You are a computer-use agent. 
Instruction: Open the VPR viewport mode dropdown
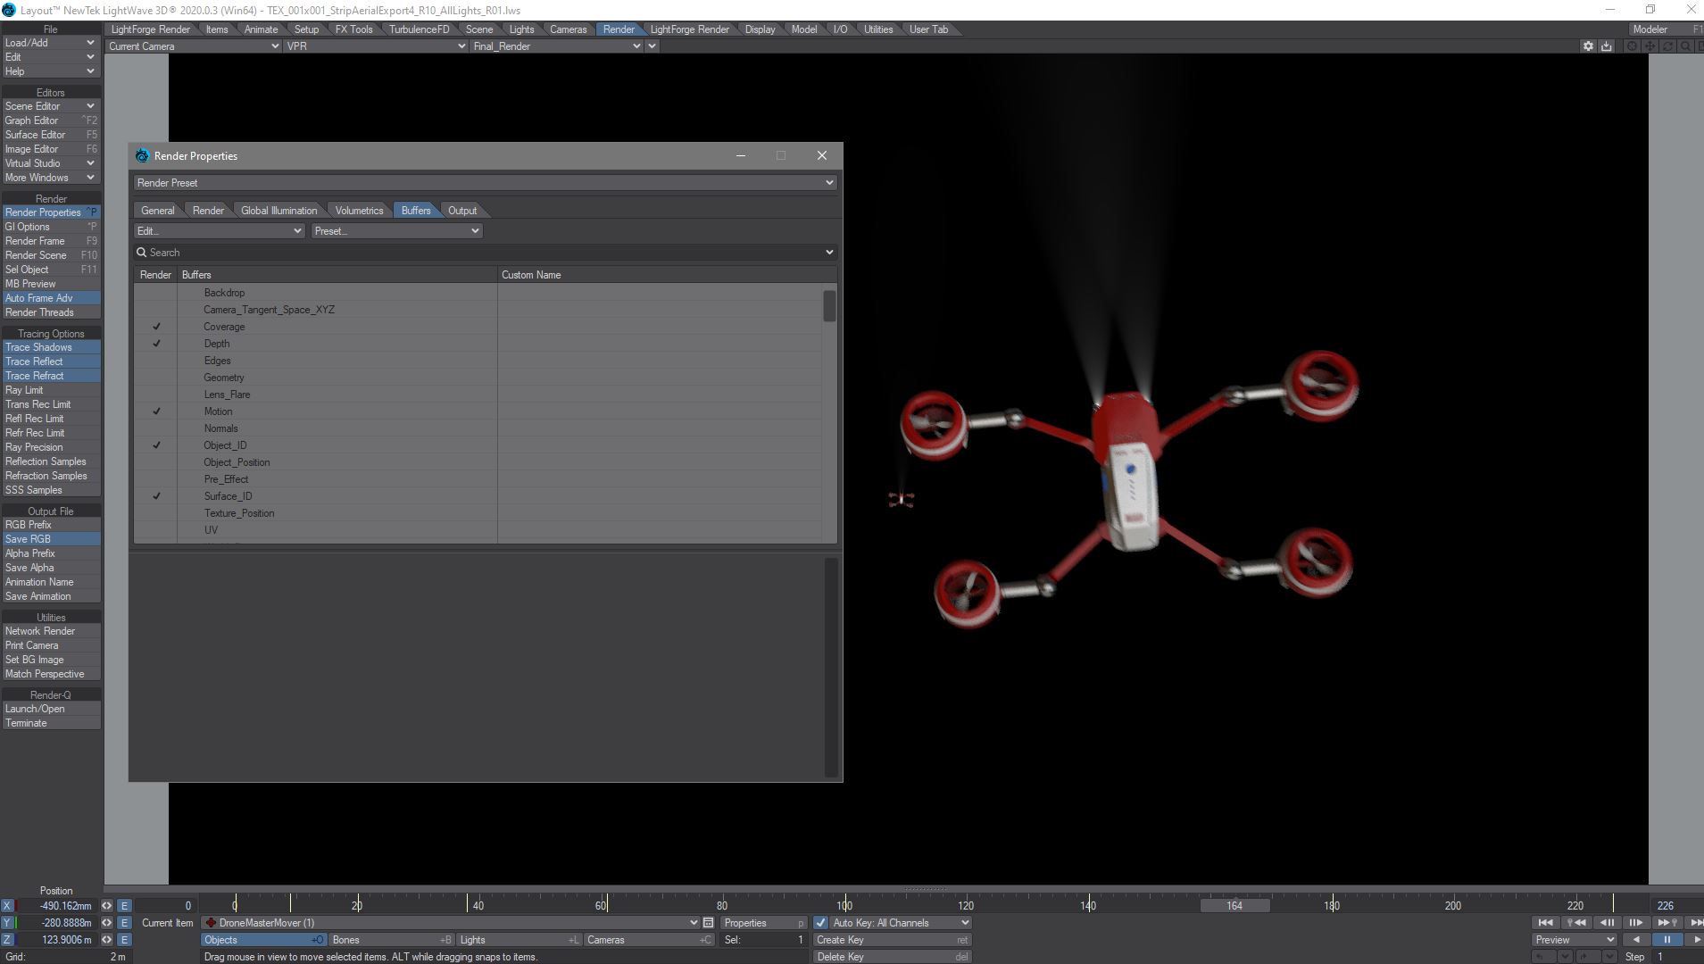[x=375, y=46]
